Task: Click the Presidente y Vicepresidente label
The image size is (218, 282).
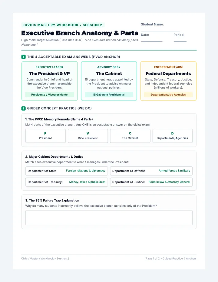Action: tap(49, 95)
